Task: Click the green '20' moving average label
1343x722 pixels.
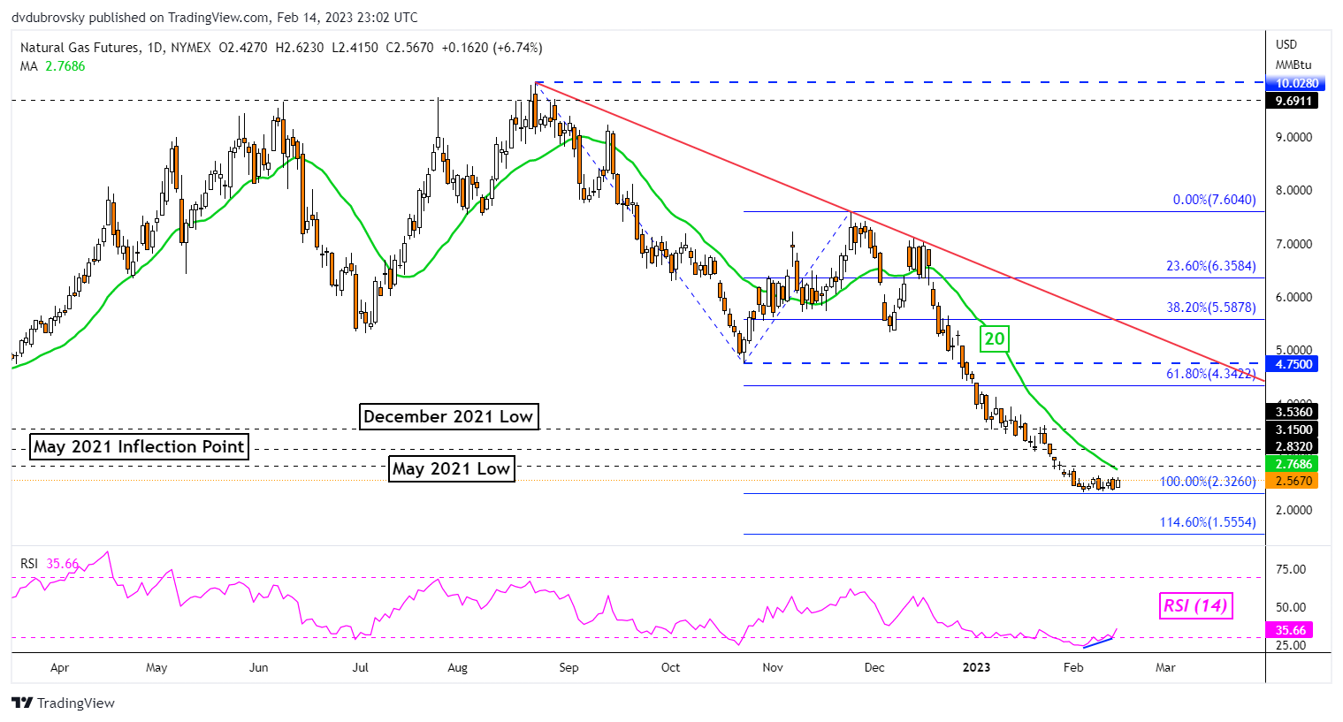Action: tap(995, 338)
